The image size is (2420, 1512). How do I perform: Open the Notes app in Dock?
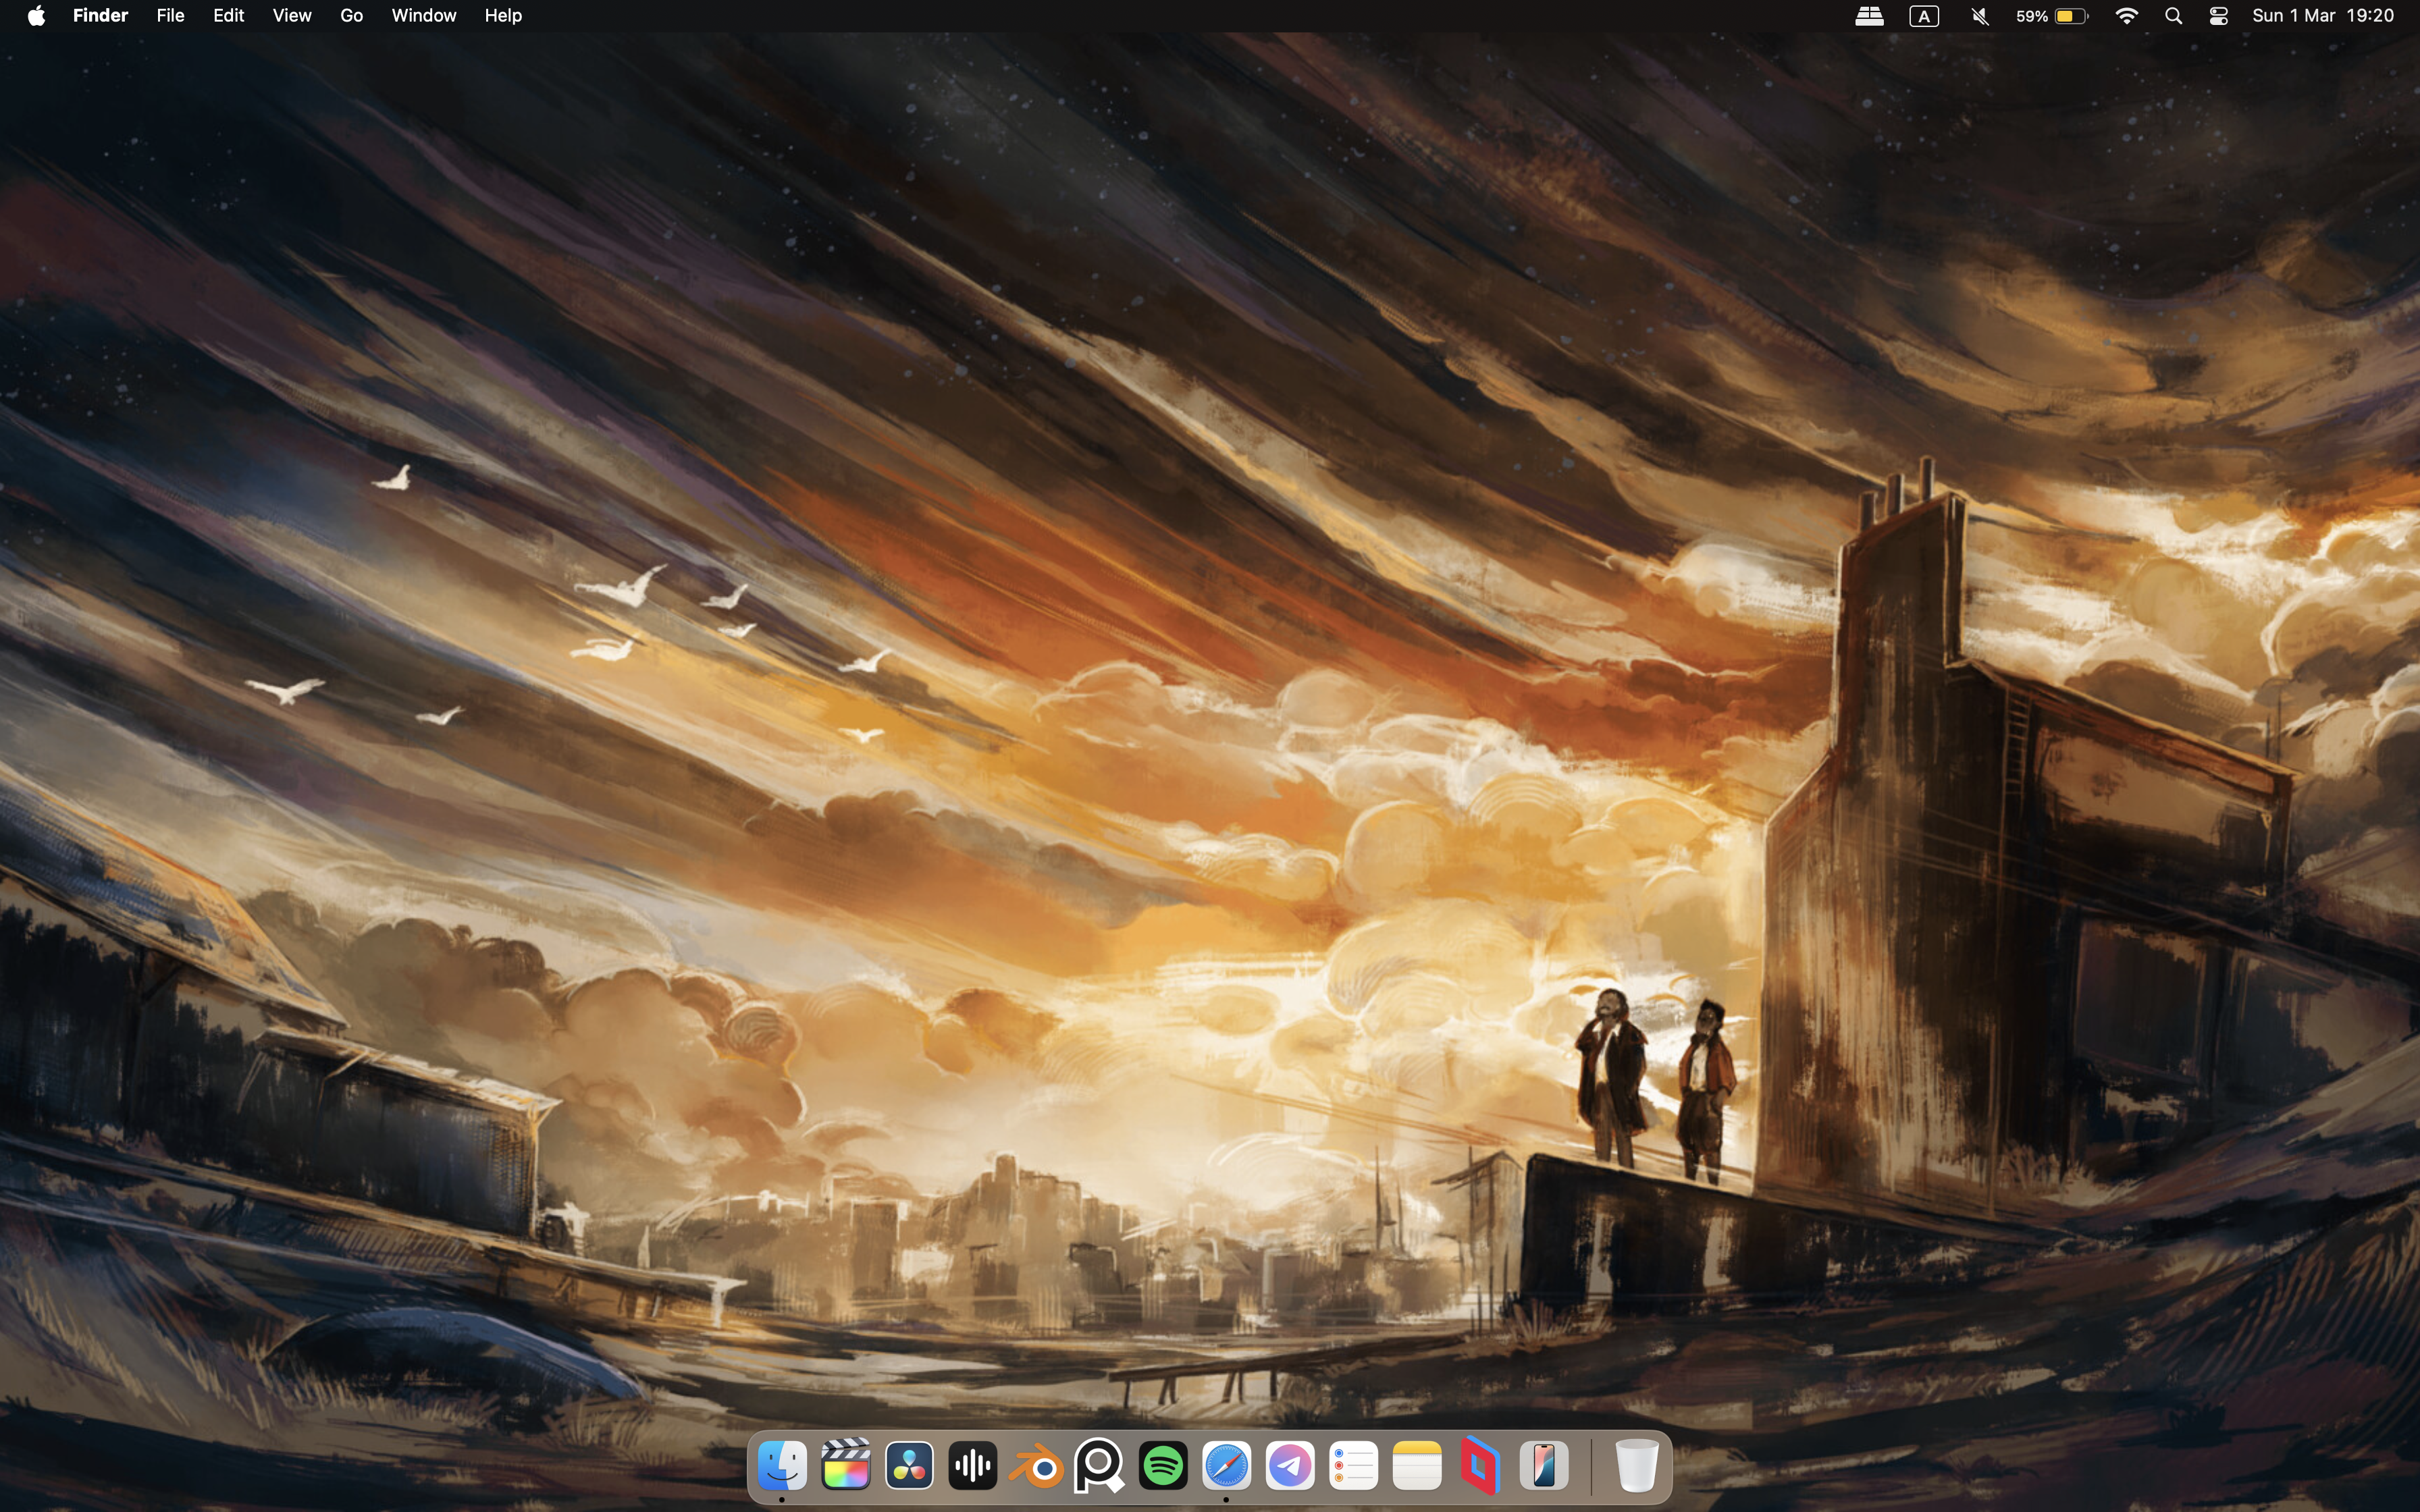[1417, 1466]
